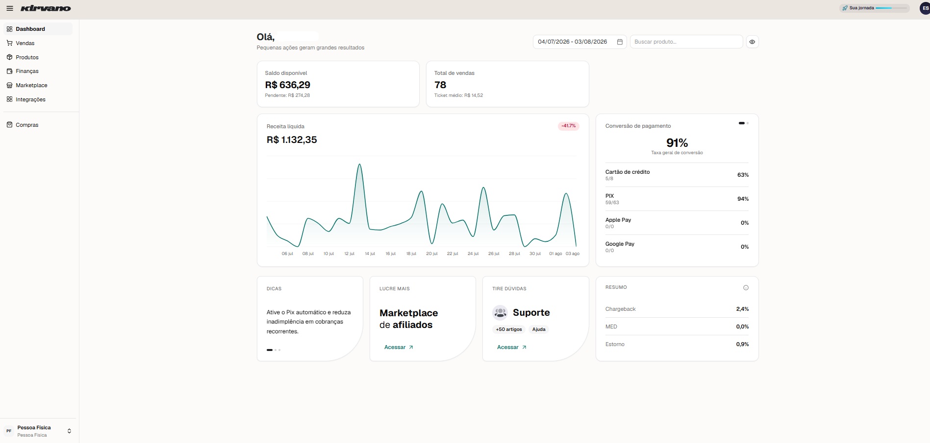Click the Suporte people icon

(x=500, y=312)
